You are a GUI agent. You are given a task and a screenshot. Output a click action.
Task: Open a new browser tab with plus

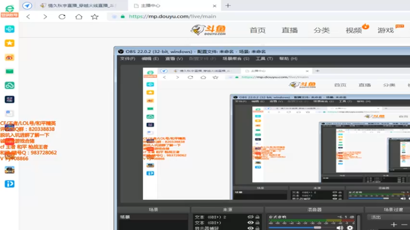click(x=228, y=6)
